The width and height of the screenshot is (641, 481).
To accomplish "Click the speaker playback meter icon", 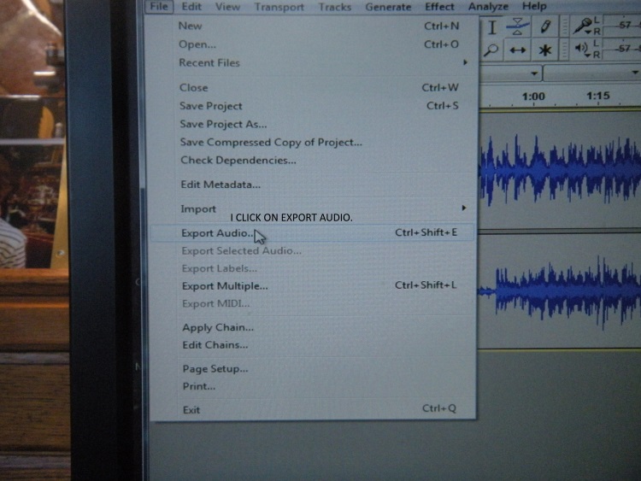I will [x=583, y=50].
